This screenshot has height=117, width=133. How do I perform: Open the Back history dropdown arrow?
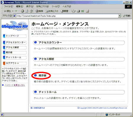click(13, 11)
